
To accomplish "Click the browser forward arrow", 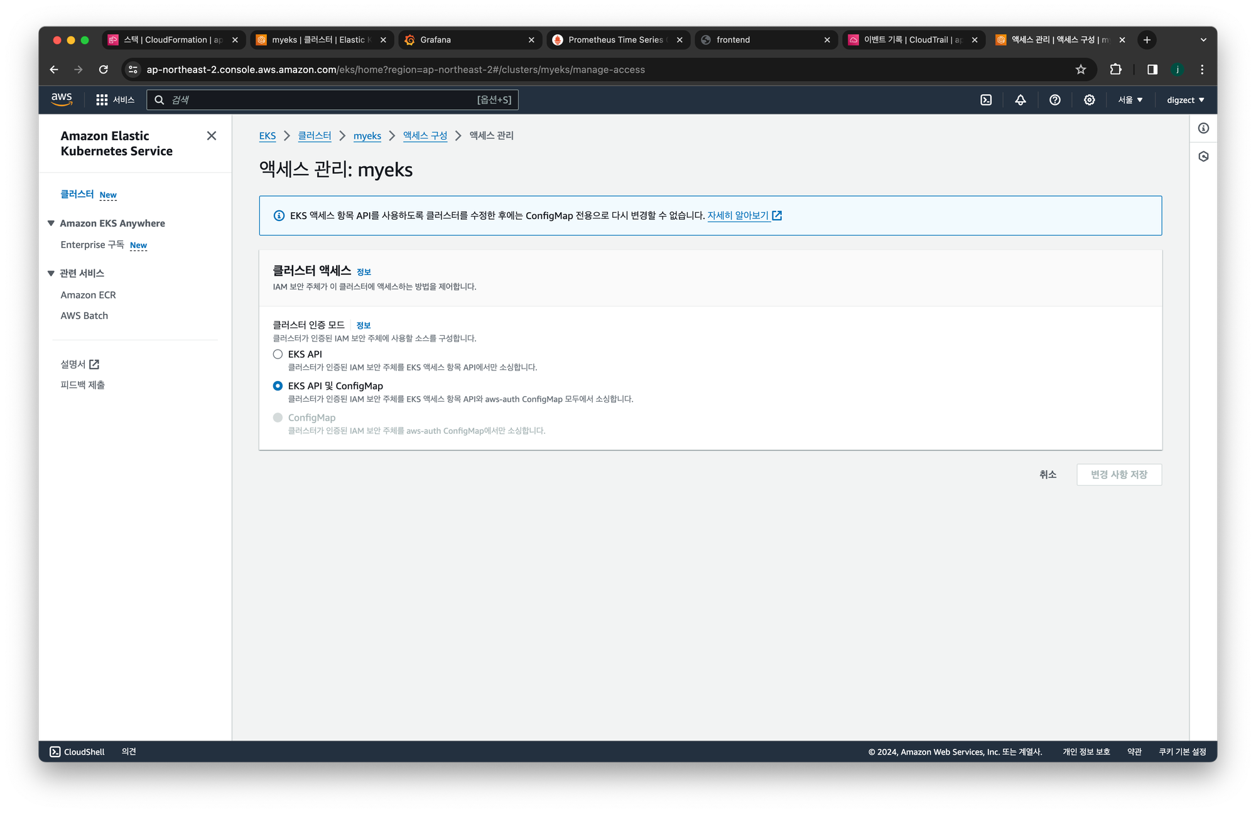I will [x=78, y=70].
